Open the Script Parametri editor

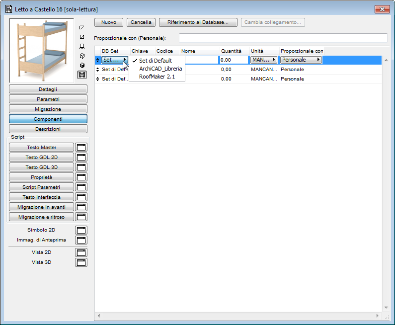42,187
